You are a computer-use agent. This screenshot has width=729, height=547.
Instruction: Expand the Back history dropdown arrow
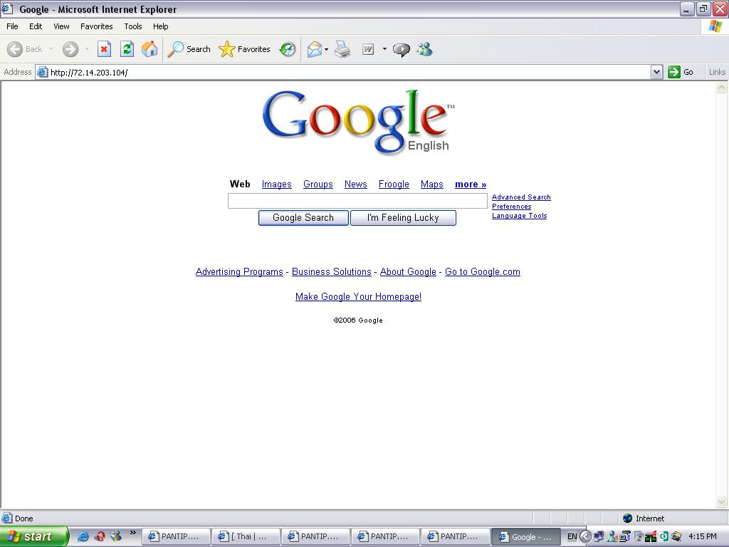pyautogui.click(x=51, y=49)
